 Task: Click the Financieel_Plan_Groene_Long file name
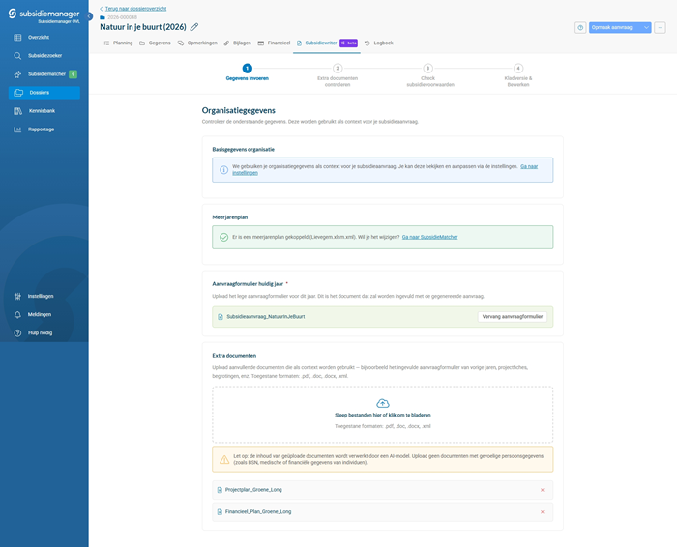(258, 512)
